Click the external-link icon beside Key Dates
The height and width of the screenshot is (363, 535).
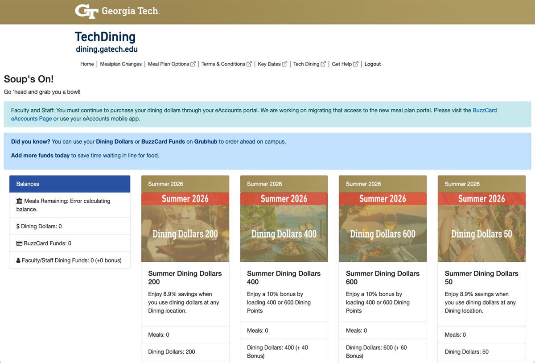point(285,64)
